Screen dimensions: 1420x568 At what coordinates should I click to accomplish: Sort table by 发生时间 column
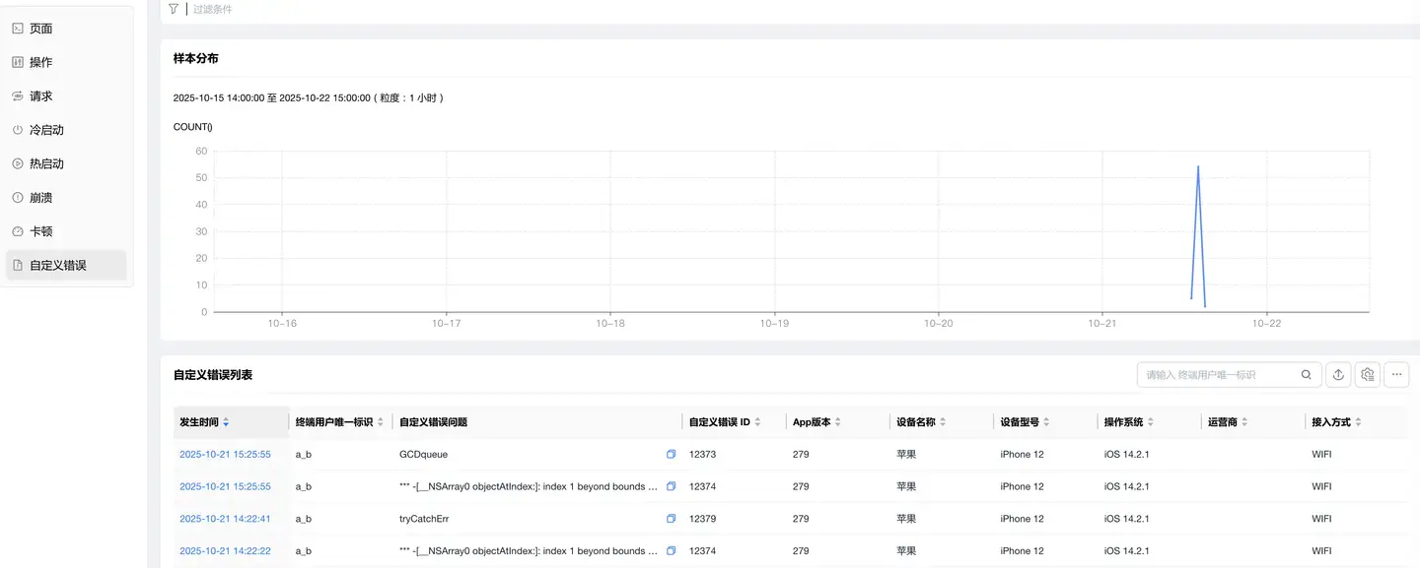(226, 422)
